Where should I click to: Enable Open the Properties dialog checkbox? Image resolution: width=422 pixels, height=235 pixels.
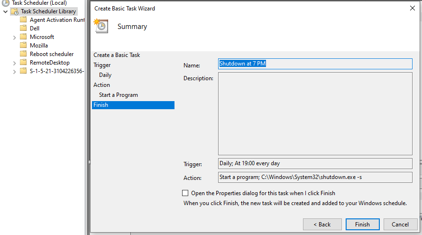(x=185, y=193)
